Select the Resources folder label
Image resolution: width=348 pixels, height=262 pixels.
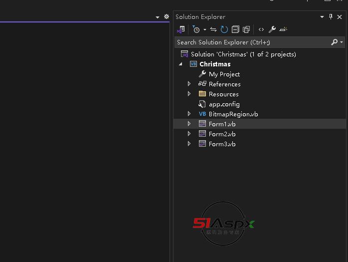(224, 94)
